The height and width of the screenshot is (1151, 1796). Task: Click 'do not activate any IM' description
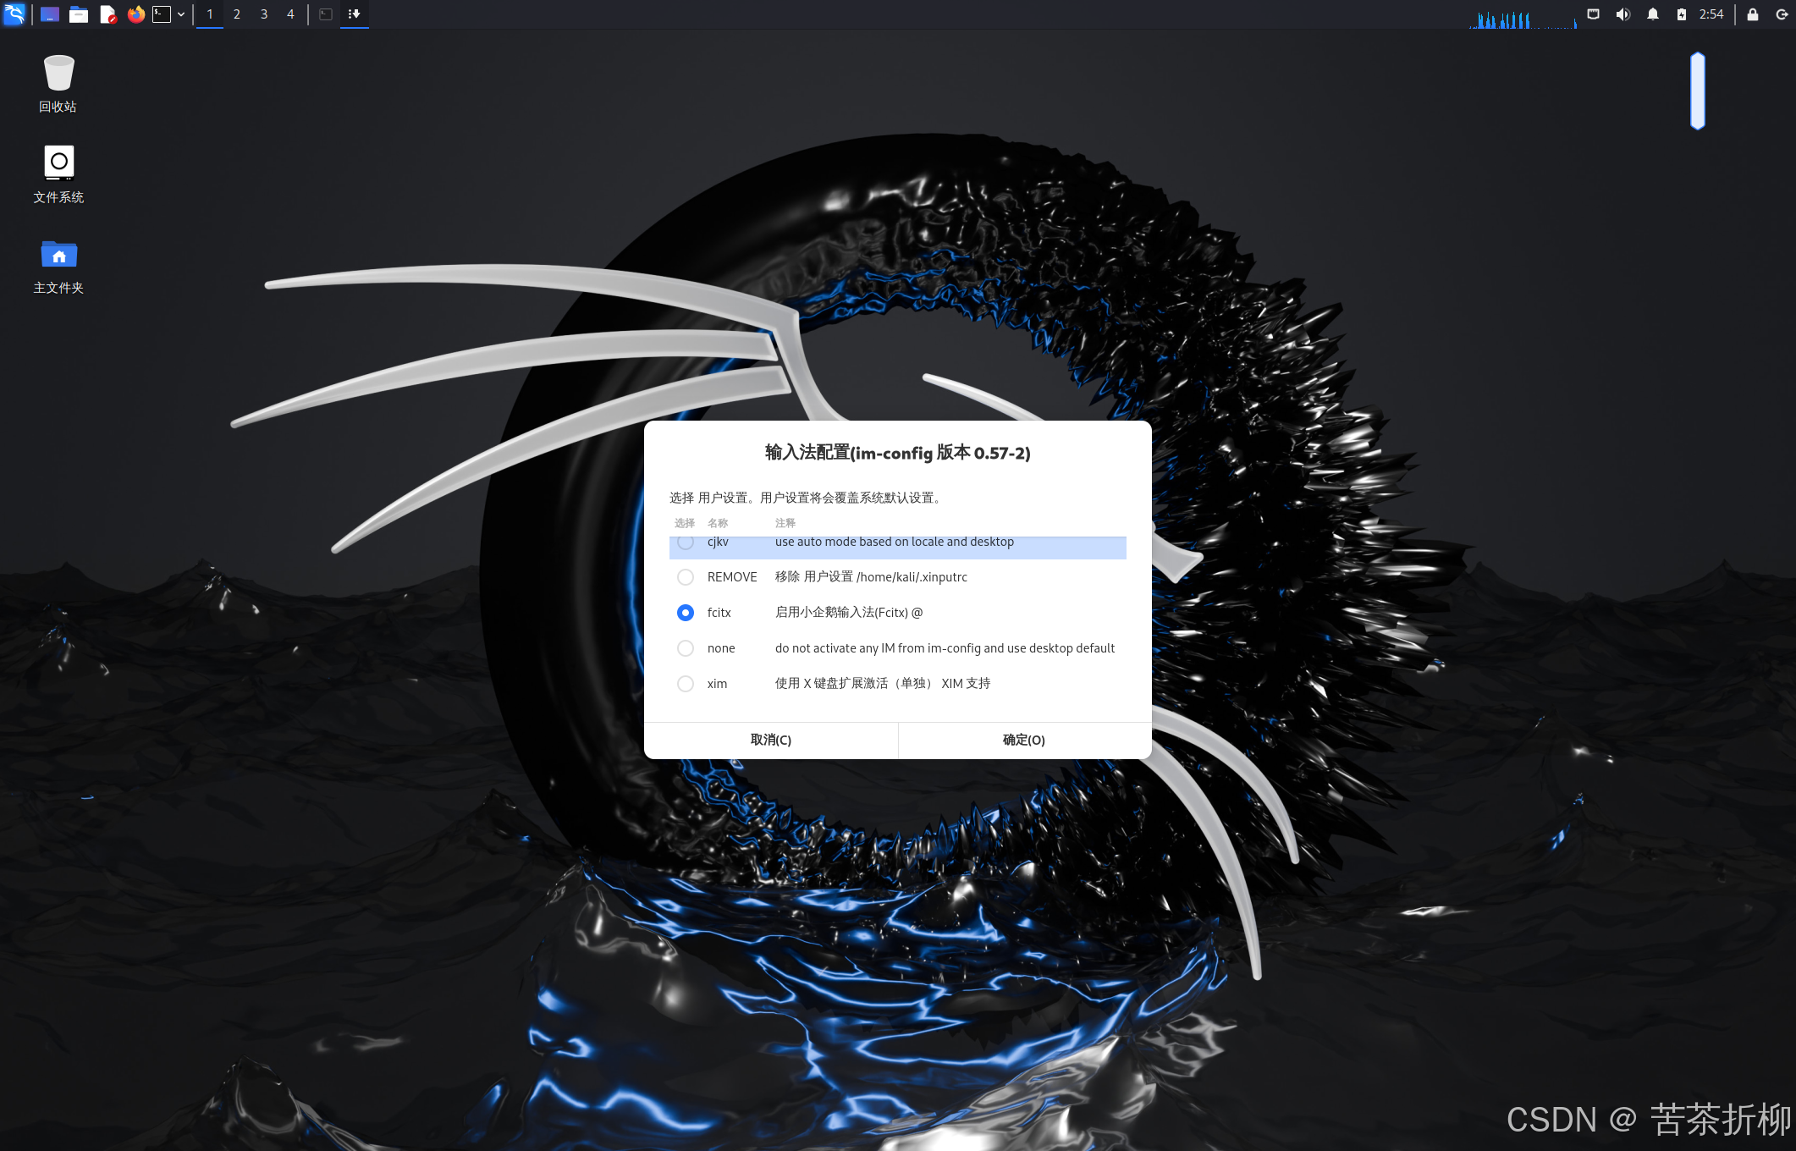coord(945,648)
